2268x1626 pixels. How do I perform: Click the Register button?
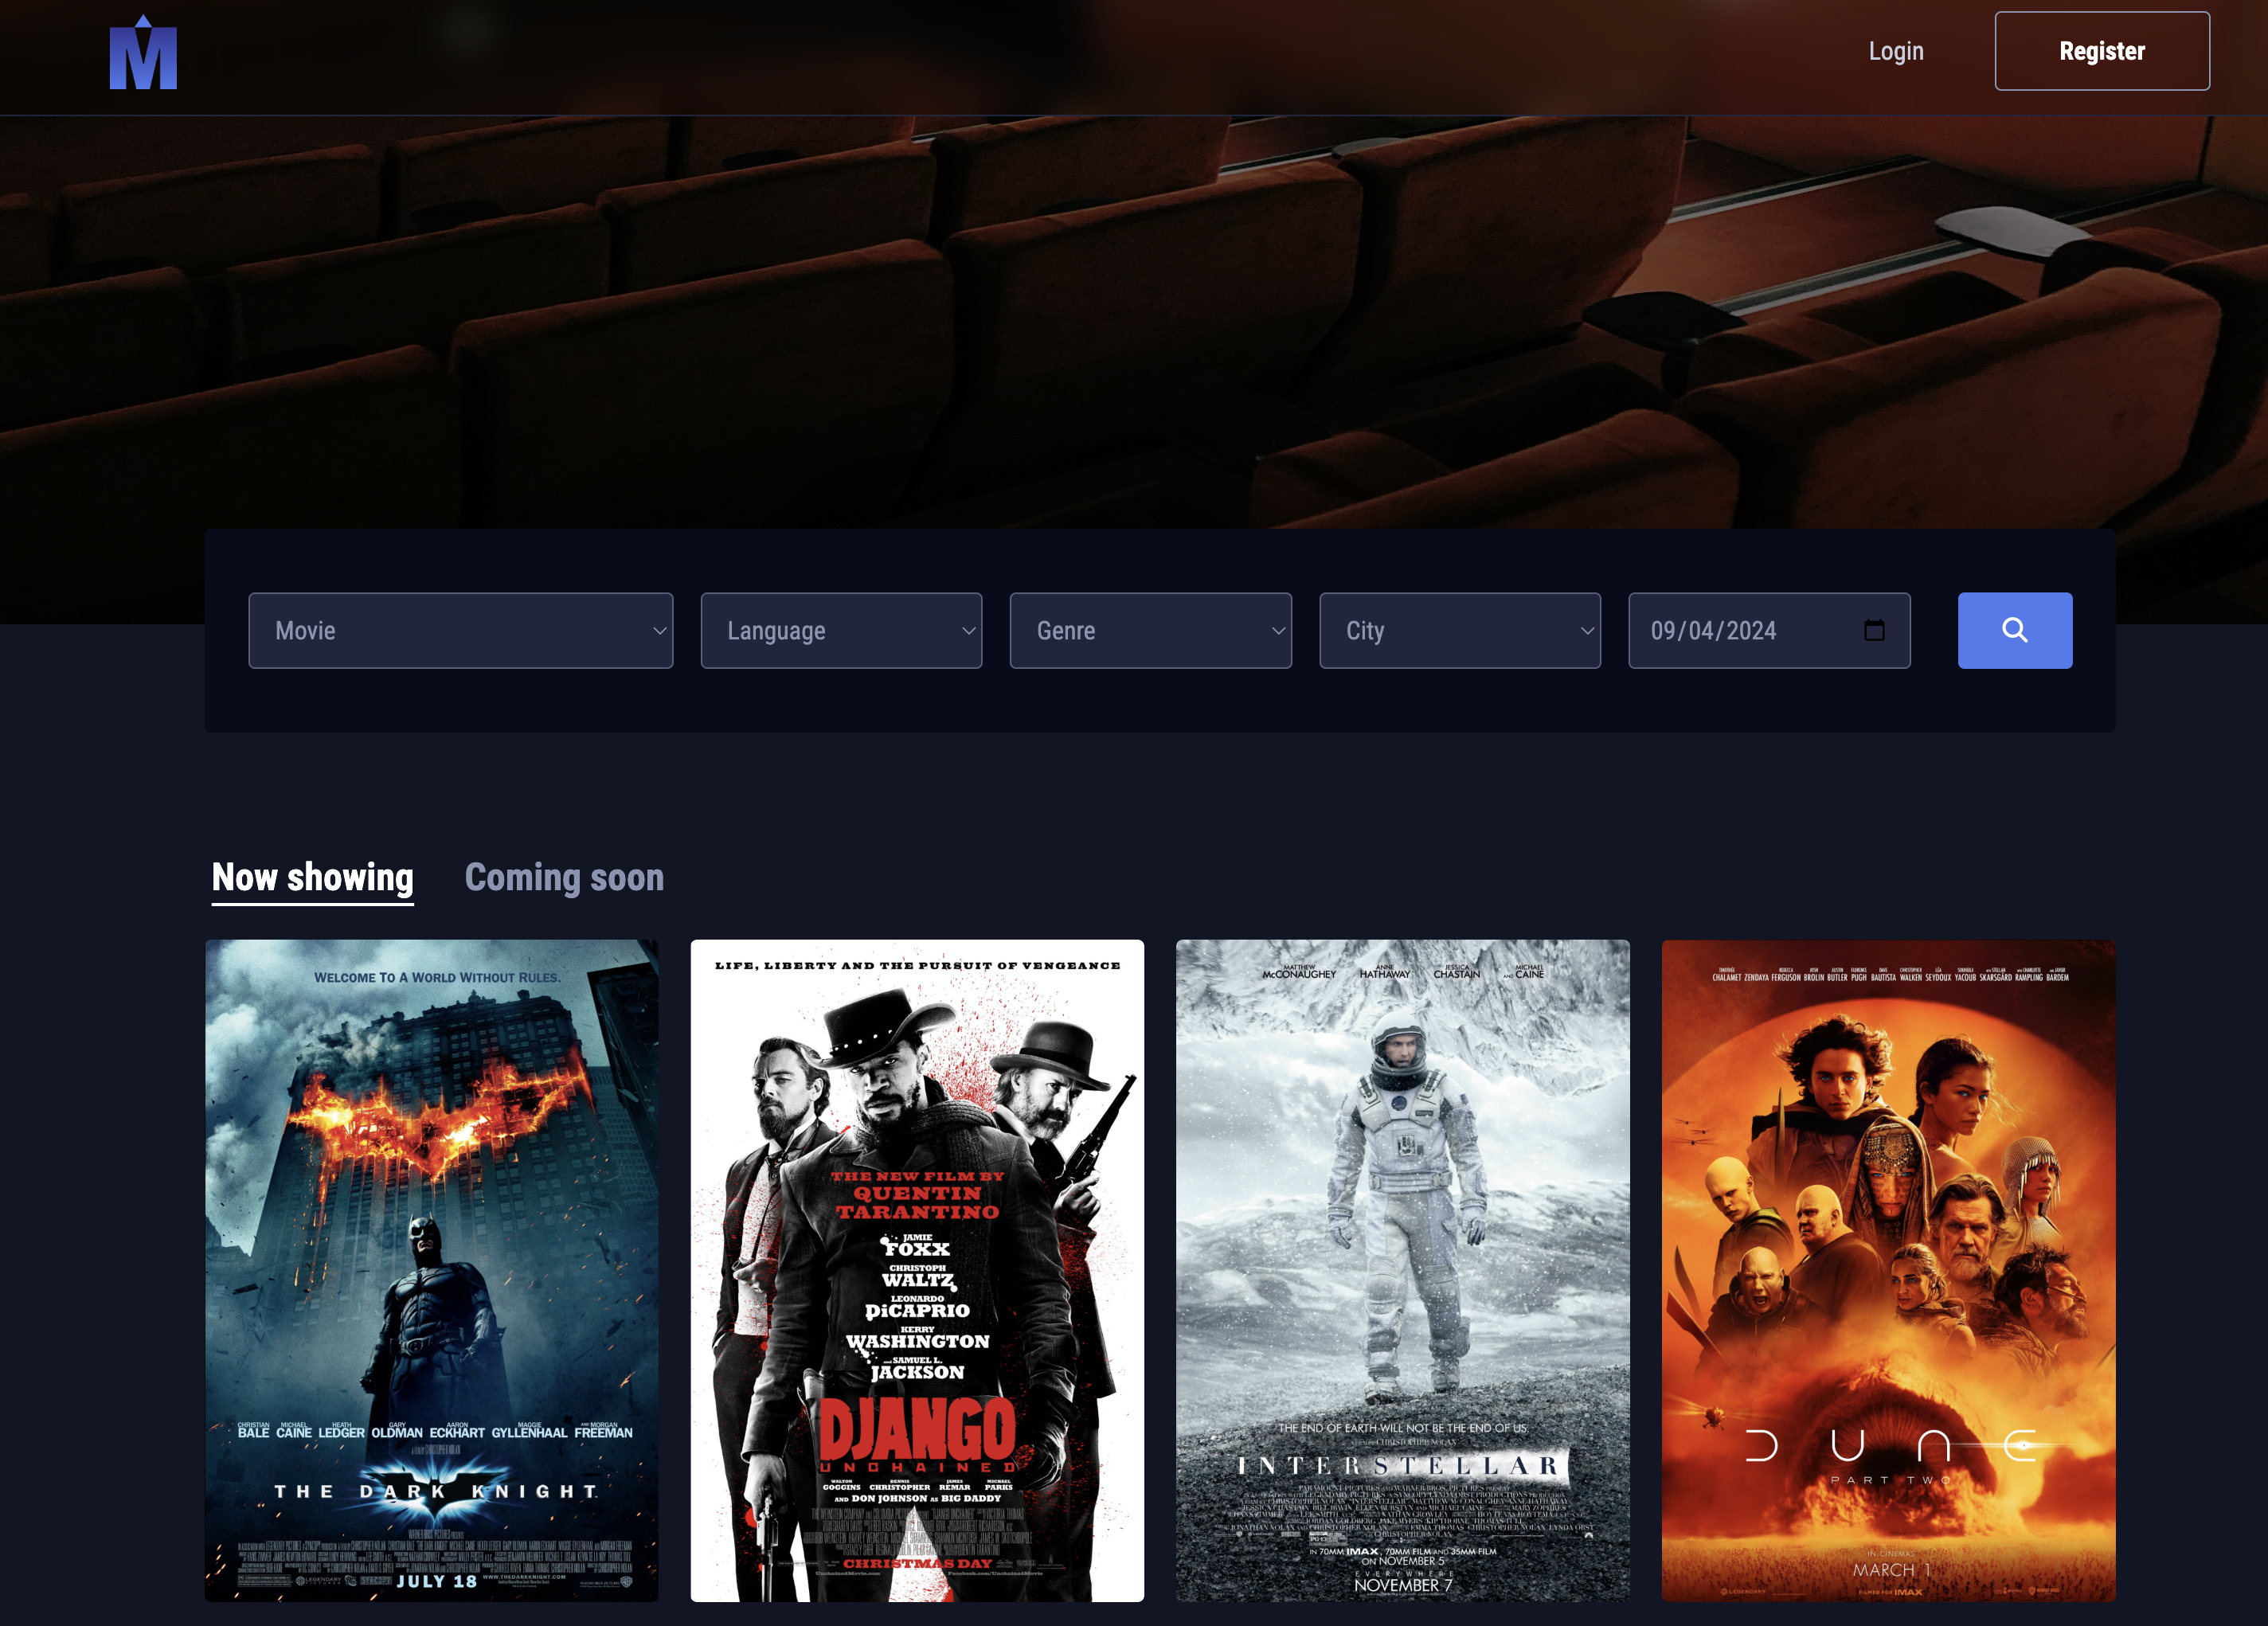coord(2102,50)
